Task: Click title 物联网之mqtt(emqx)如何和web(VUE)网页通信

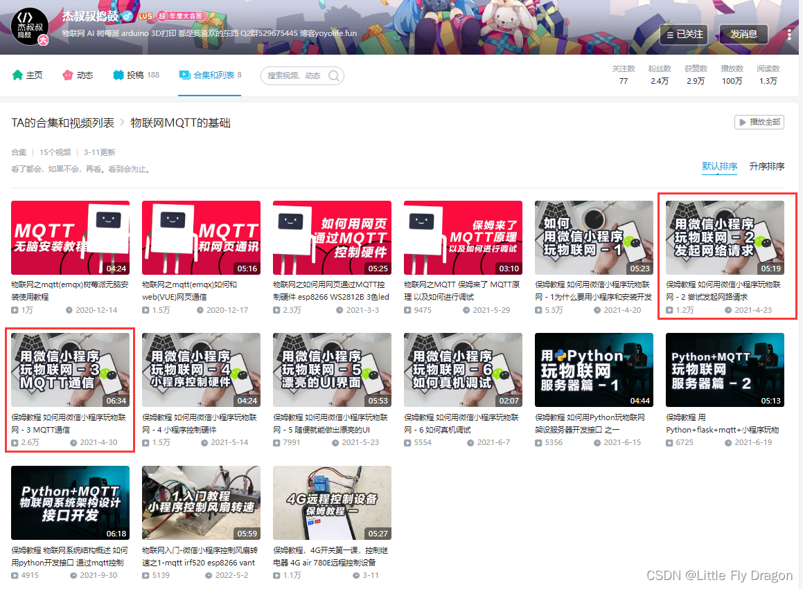Action: click(189, 291)
